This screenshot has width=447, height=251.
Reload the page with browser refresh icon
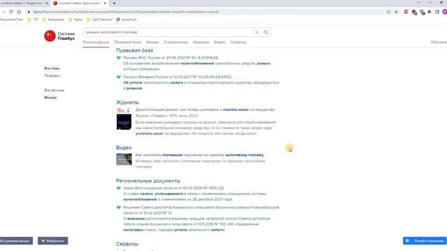[11, 12]
